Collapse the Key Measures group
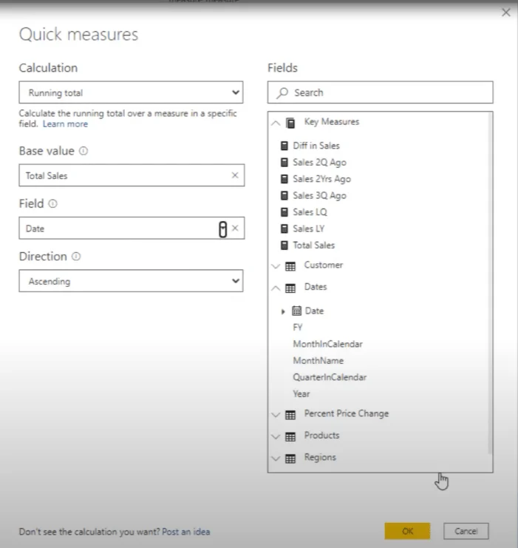This screenshot has height=548, width=518. pos(276,123)
